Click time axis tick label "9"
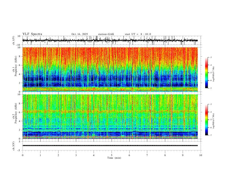The width and height of the screenshot is (226, 174). (x=183, y=155)
